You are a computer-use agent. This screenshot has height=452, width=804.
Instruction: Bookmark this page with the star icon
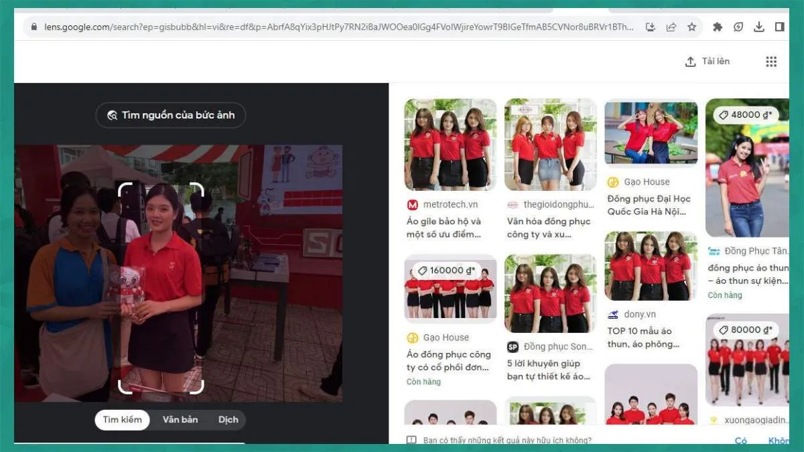coord(692,27)
